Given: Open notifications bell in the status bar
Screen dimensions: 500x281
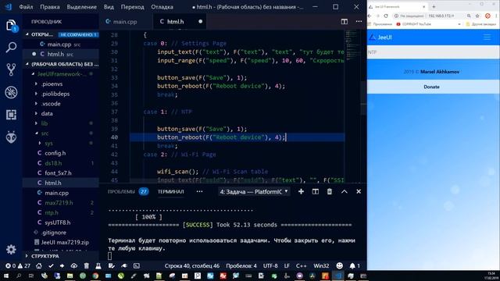Looking at the screenshot, I should [354, 265].
